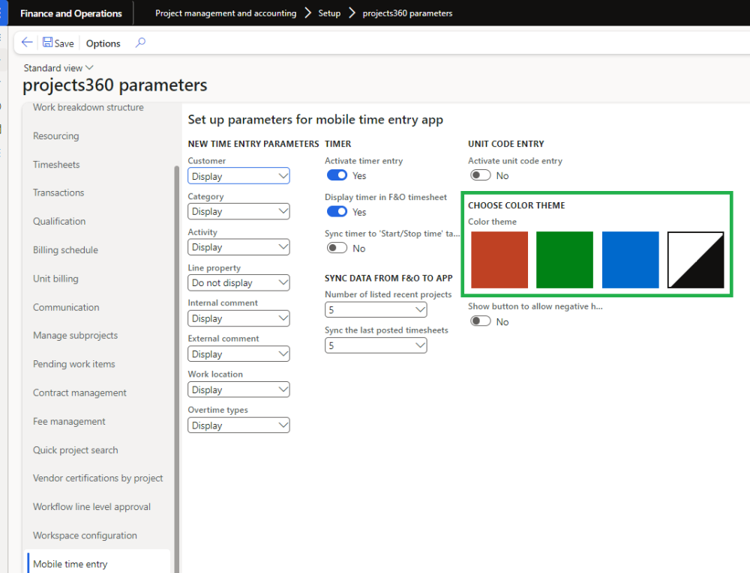Expand the Standard view chevron

[x=90, y=68]
